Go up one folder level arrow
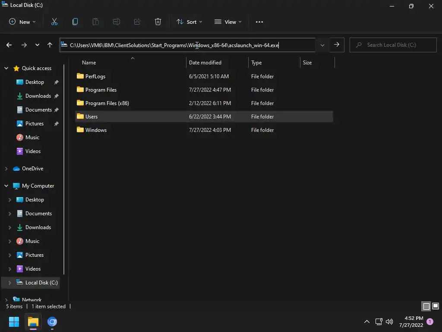442x332 pixels. click(50, 45)
